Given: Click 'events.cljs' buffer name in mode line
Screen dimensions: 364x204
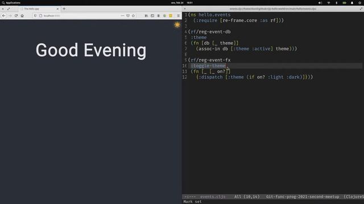Looking at the screenshot, I should click(213, 197).
